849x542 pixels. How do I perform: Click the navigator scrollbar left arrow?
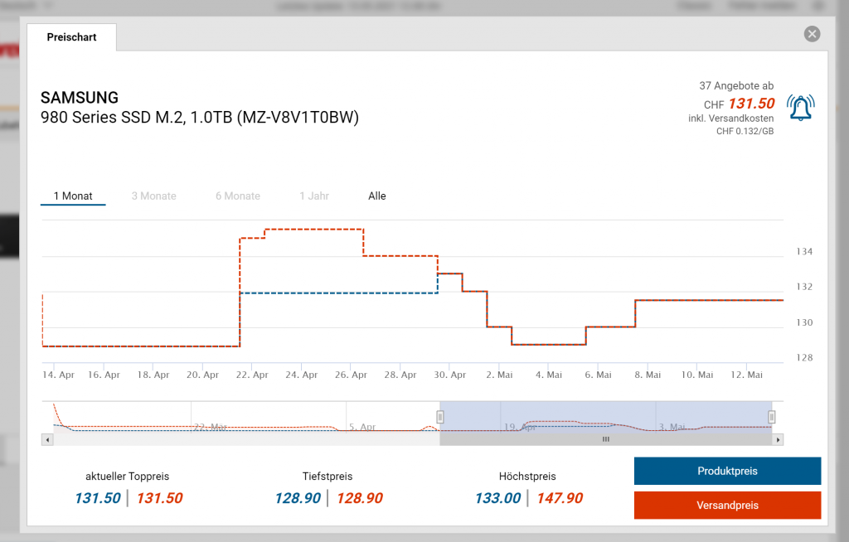(x=46, y=439)
